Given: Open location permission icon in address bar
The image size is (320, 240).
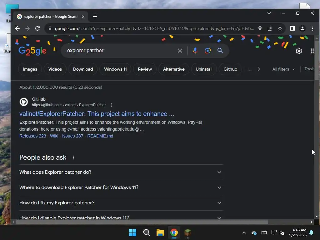Looking at the screenshot, I should (x=260, y=28).
